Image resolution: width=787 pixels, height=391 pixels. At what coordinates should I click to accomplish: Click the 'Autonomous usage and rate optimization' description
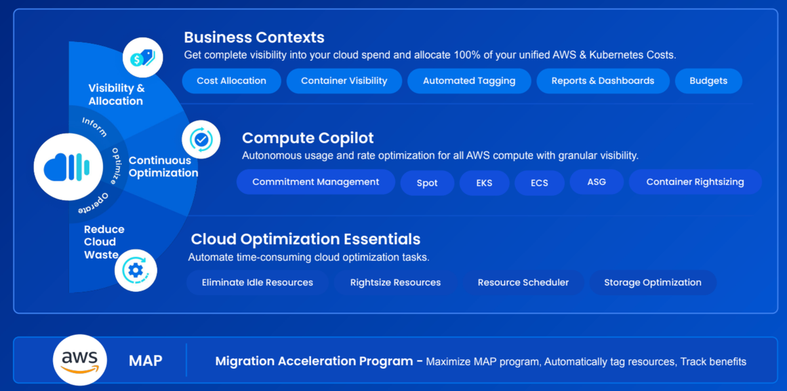[x=440, y=156]
